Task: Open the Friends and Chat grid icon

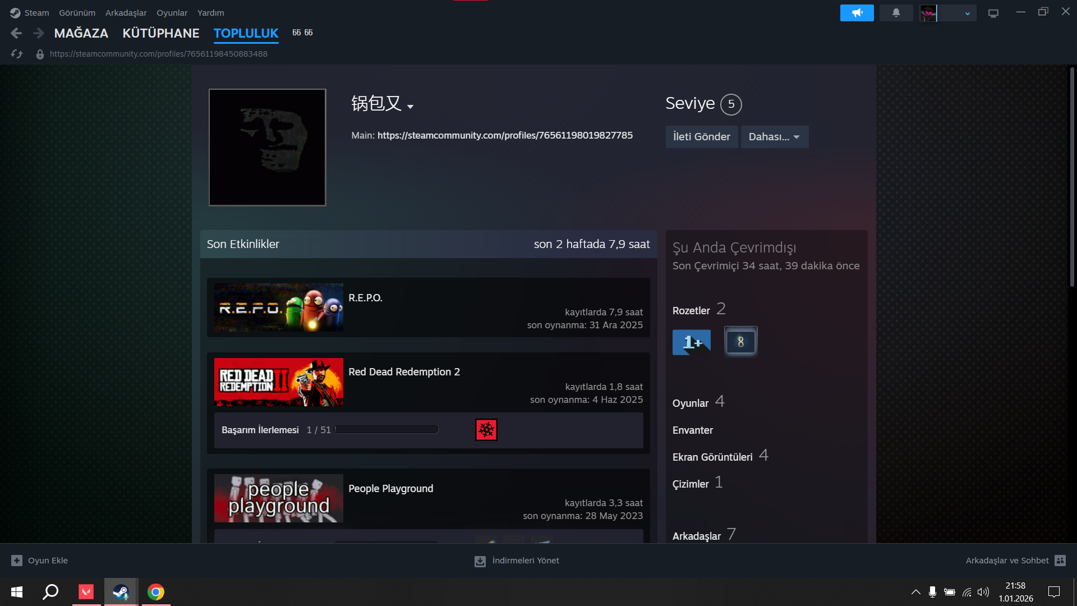Action: pyautogui.click(x=1060, y=561)
